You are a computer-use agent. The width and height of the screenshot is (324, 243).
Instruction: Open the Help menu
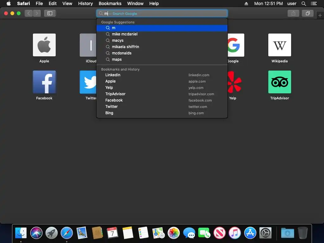tap(154, 3)
